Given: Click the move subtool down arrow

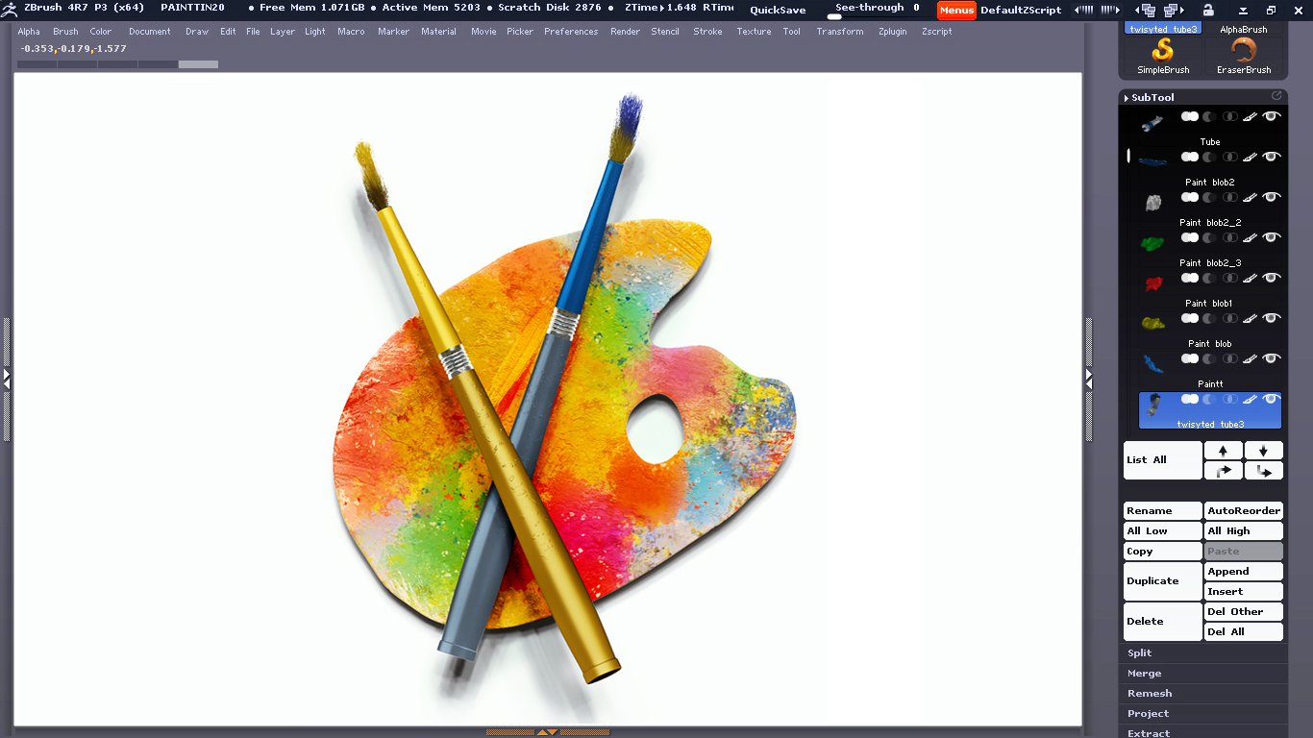Looking at the screenshot, I should coord(1263,451).
